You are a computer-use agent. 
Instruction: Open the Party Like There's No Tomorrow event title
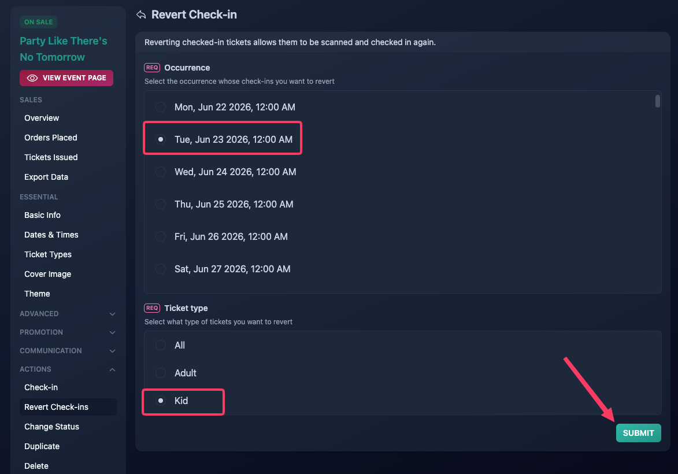[64, 49]
